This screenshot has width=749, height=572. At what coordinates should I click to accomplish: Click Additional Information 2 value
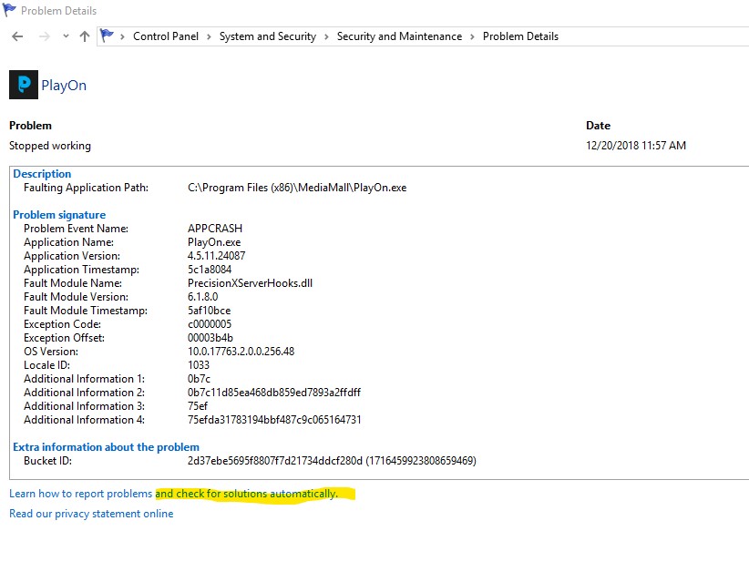[273, 393]
